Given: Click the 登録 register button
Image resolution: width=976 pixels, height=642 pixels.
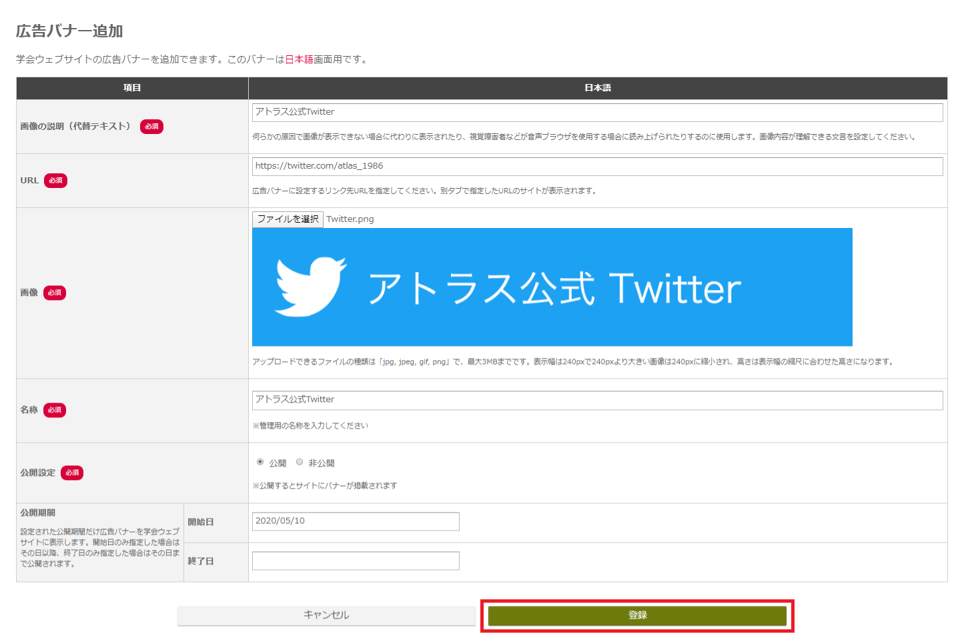Looking at the screenshot, I should (x=637, y=615).
